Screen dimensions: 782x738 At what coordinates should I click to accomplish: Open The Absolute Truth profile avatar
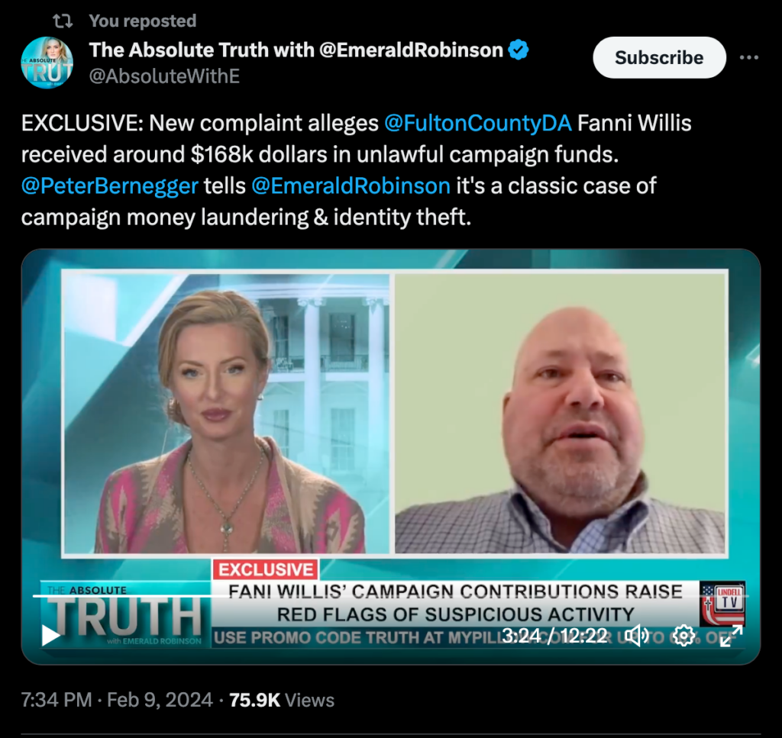pyautogui.click(x=47, y=63)
